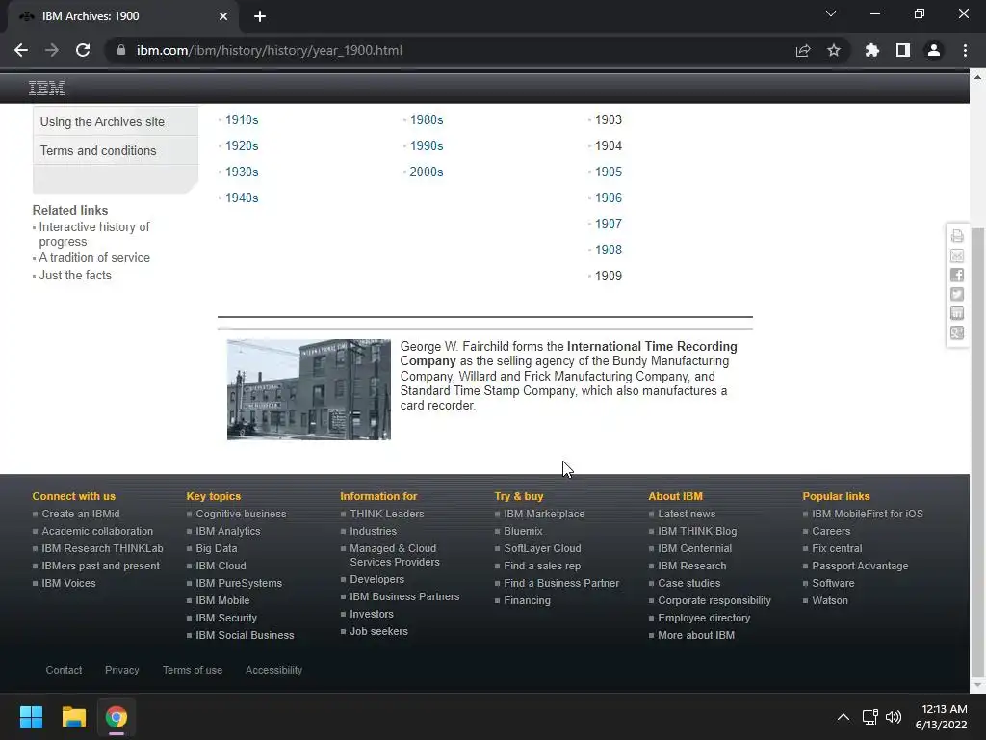The height and width of the screenshot is (740, 986).
Task: Open Just the facts link
Action: (75, 275)
